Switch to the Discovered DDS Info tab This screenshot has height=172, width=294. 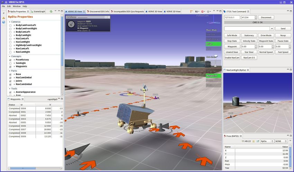tap(98, 11)
